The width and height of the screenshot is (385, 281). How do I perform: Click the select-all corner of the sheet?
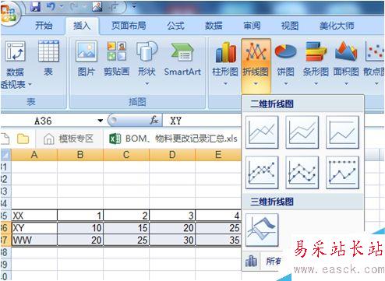[5, 155]
